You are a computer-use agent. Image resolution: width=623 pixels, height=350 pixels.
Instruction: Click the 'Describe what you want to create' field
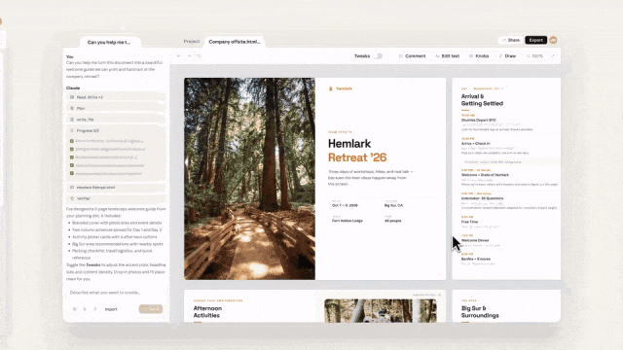click(x=116, y=293)
